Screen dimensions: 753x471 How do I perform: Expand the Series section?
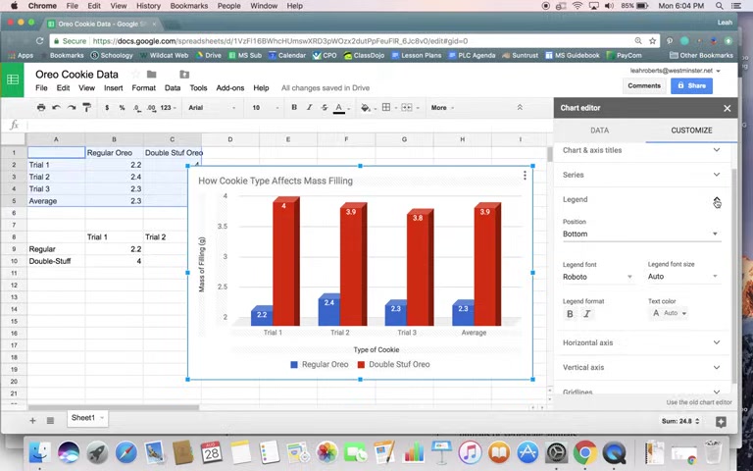(x=641, y=175)
